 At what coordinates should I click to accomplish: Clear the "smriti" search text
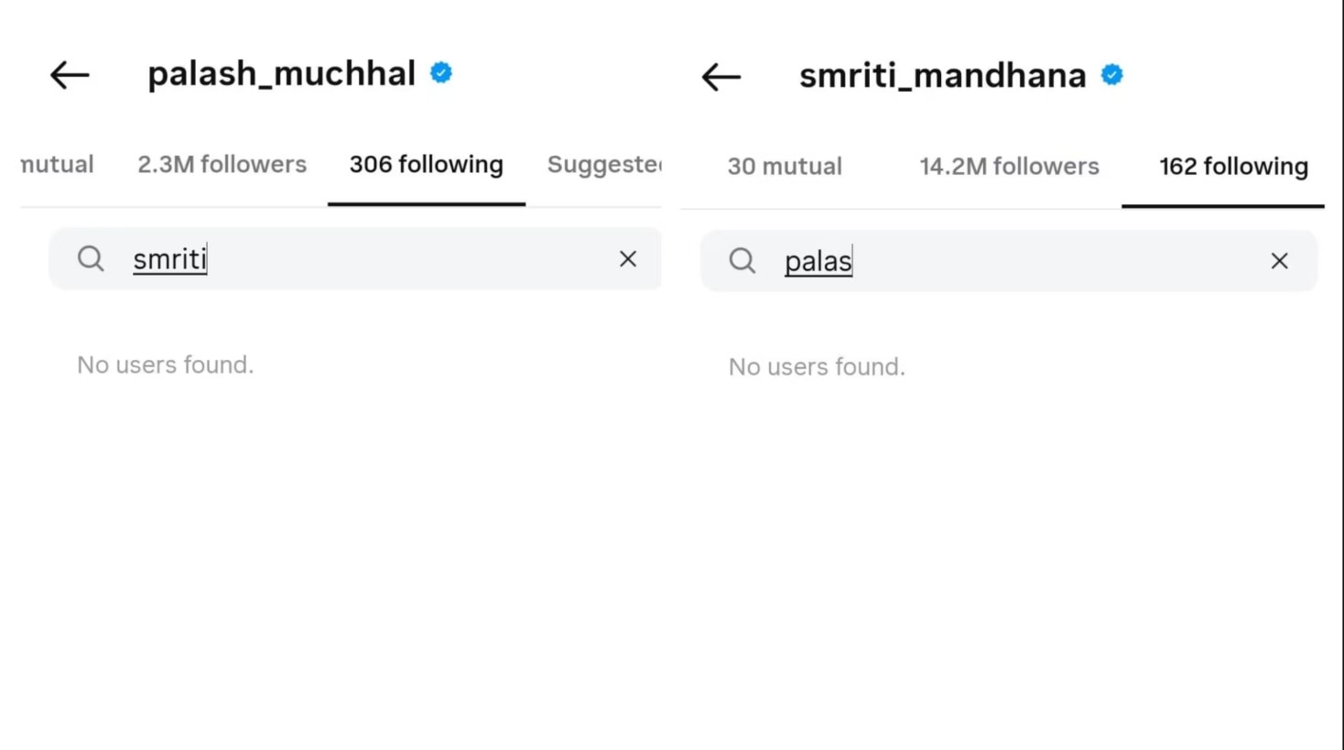coord(628,259)
